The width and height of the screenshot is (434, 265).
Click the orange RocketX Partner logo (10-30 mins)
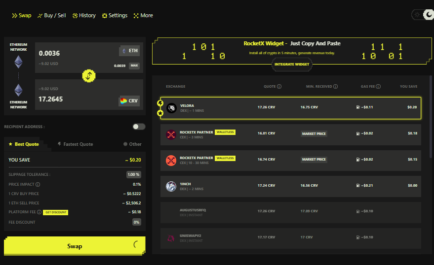pos(171,161)
